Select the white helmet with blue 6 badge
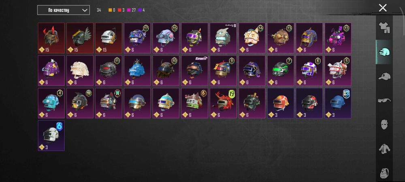 (x=51, y=135)
